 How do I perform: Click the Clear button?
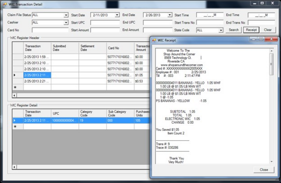coord(268,30)
